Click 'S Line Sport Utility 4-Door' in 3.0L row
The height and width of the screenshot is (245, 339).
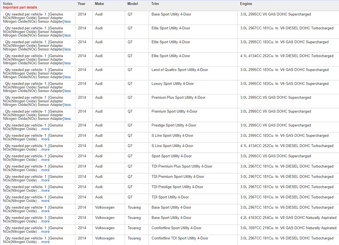tap(172, 136)
